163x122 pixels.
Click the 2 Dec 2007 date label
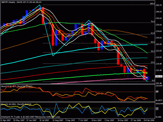109,120
